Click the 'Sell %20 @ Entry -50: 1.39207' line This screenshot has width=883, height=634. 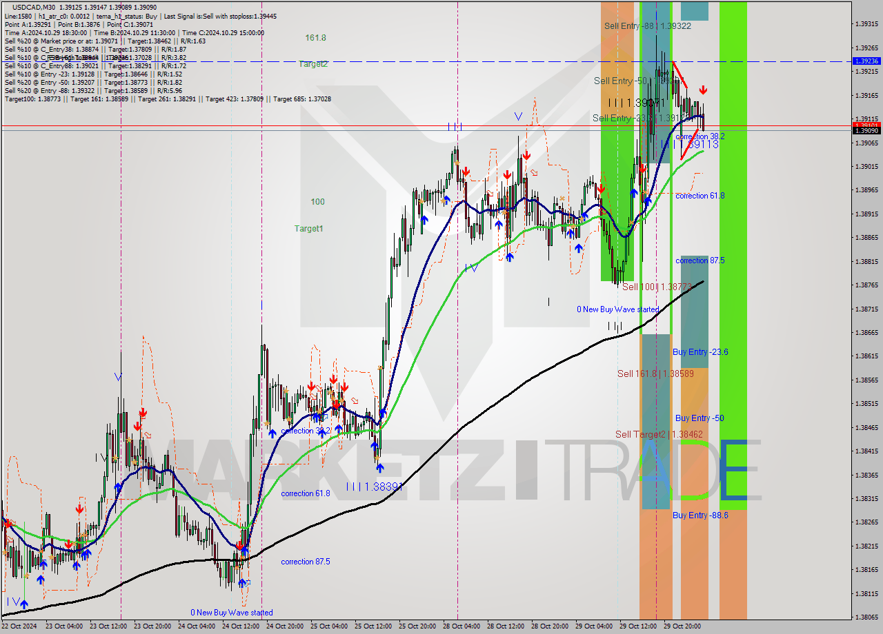pos(93,82)
